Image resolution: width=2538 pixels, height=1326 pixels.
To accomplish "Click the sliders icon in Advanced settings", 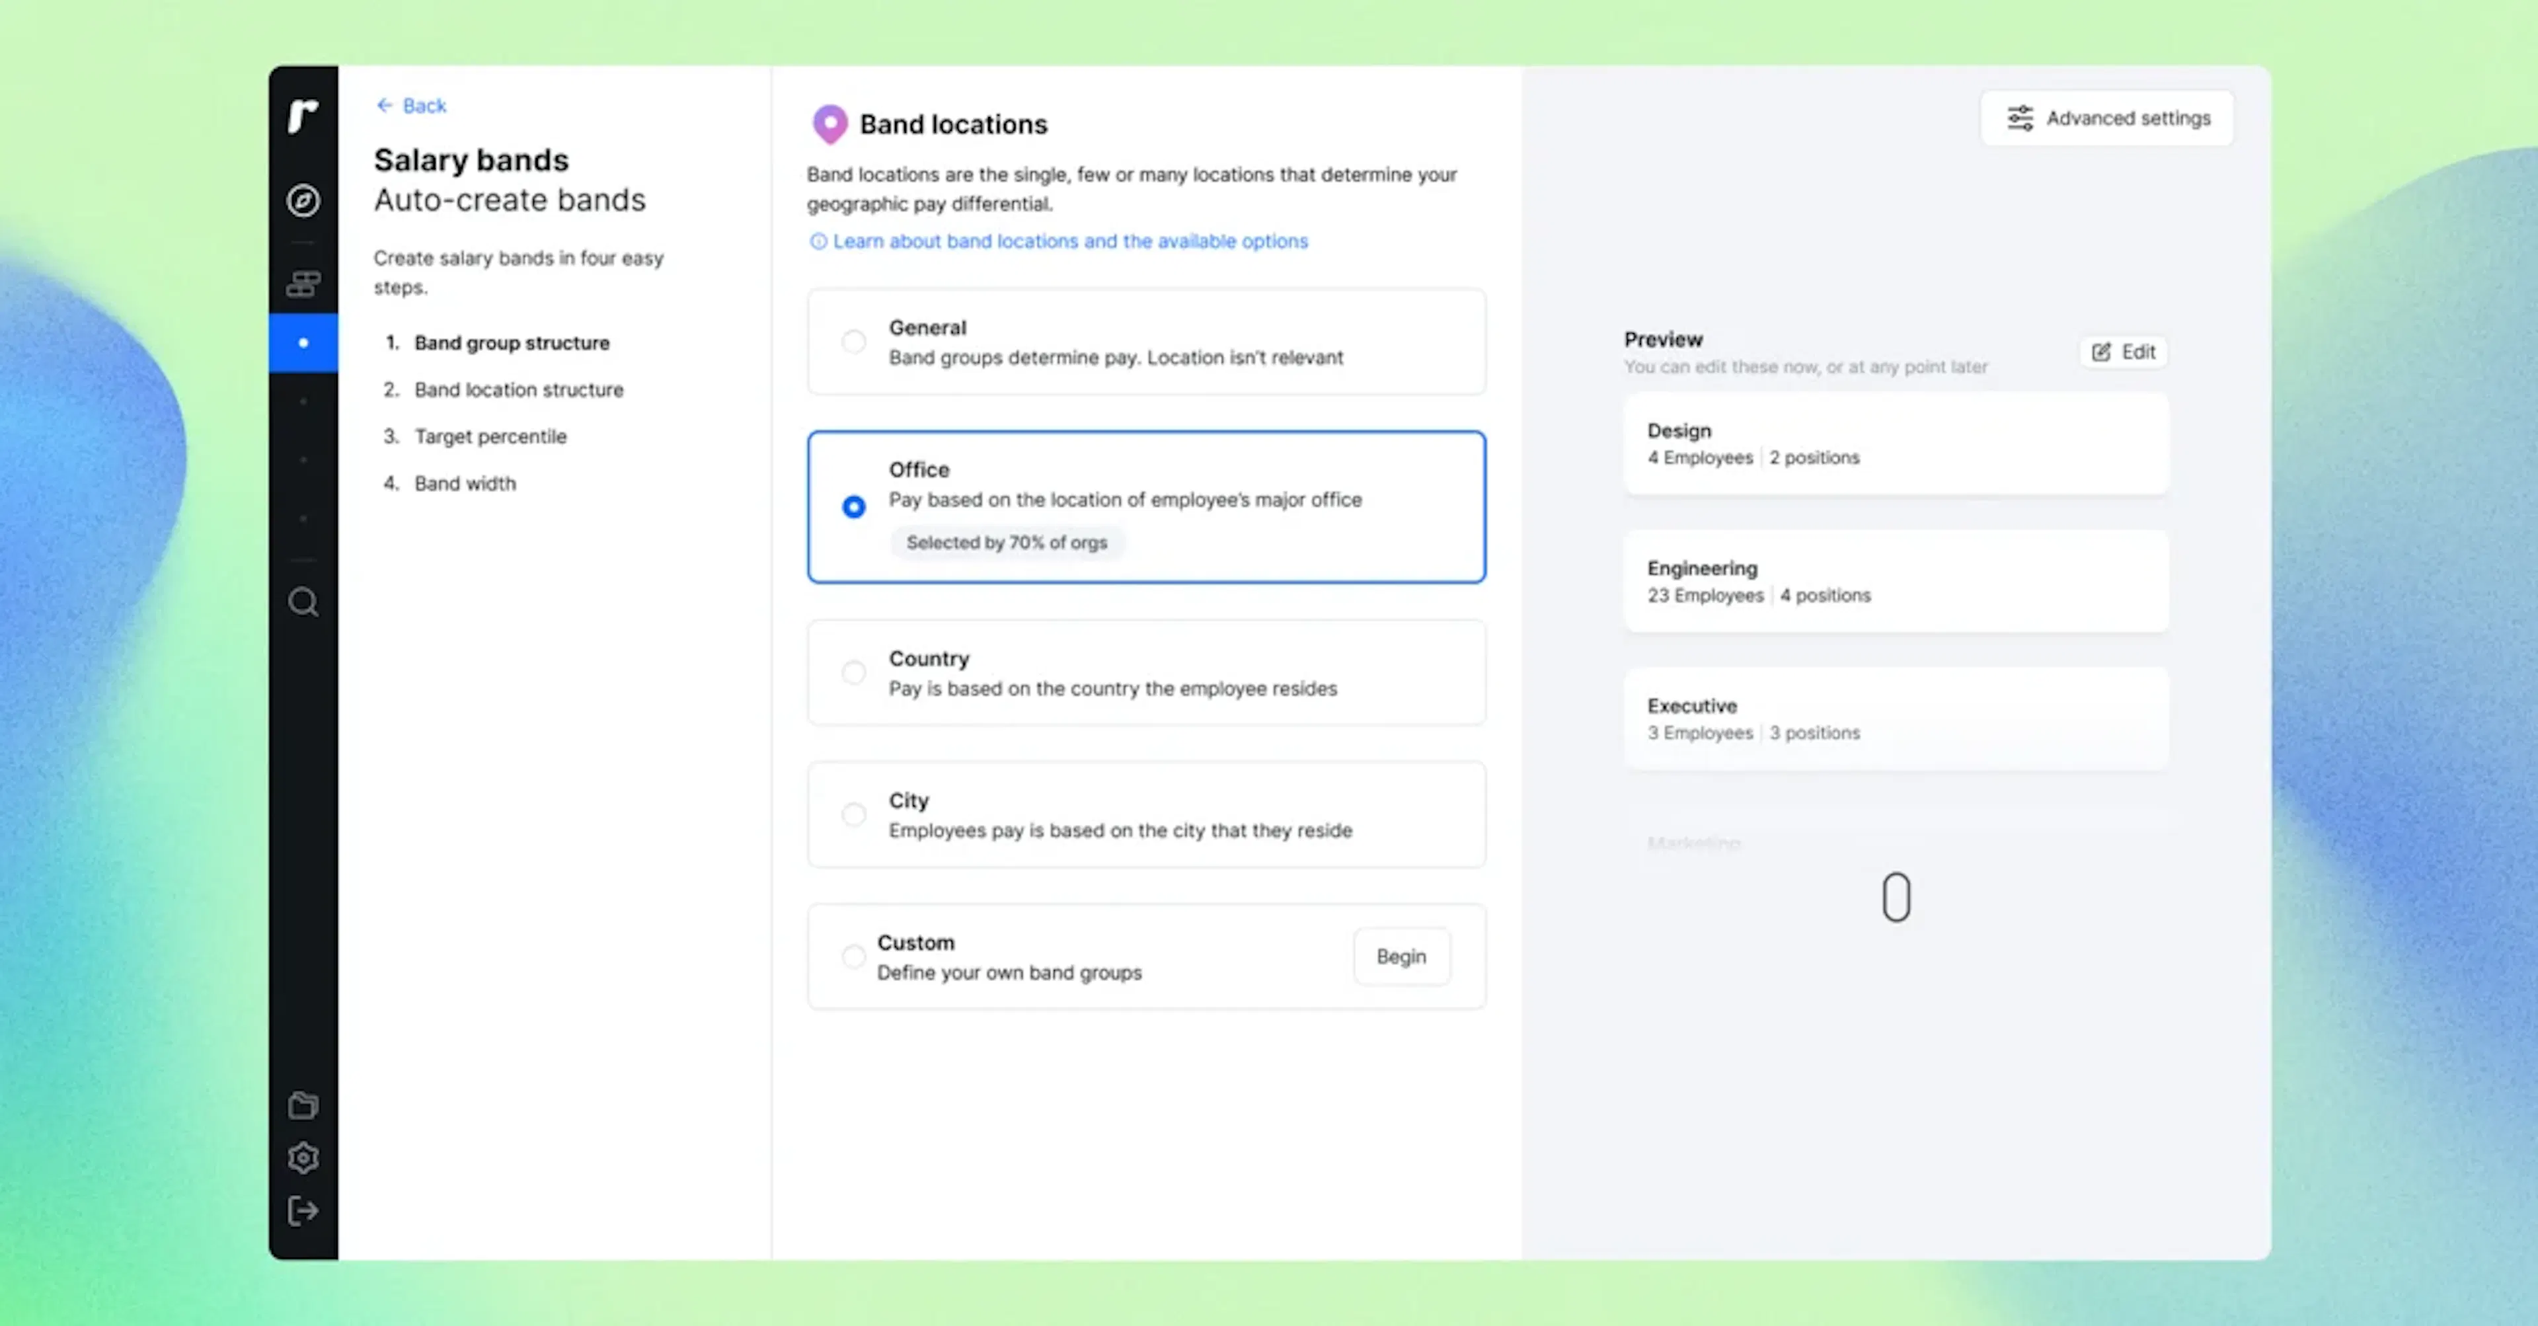I will pos(2020,118).
